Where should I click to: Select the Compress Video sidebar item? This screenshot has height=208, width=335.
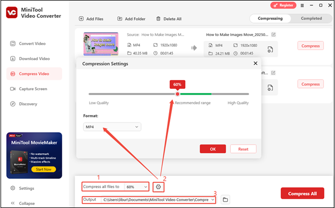[x=34, y=74]
